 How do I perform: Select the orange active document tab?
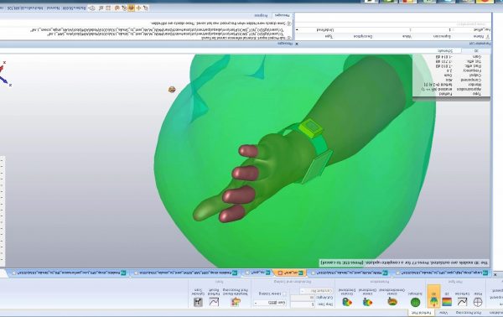coord(290,273)
